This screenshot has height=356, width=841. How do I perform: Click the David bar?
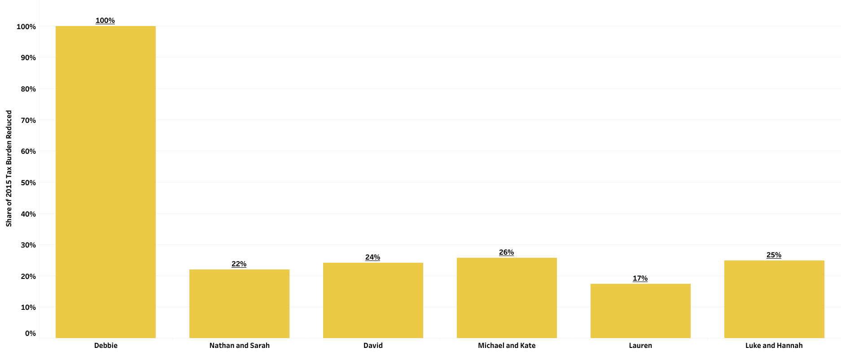[x=373, y=300]
